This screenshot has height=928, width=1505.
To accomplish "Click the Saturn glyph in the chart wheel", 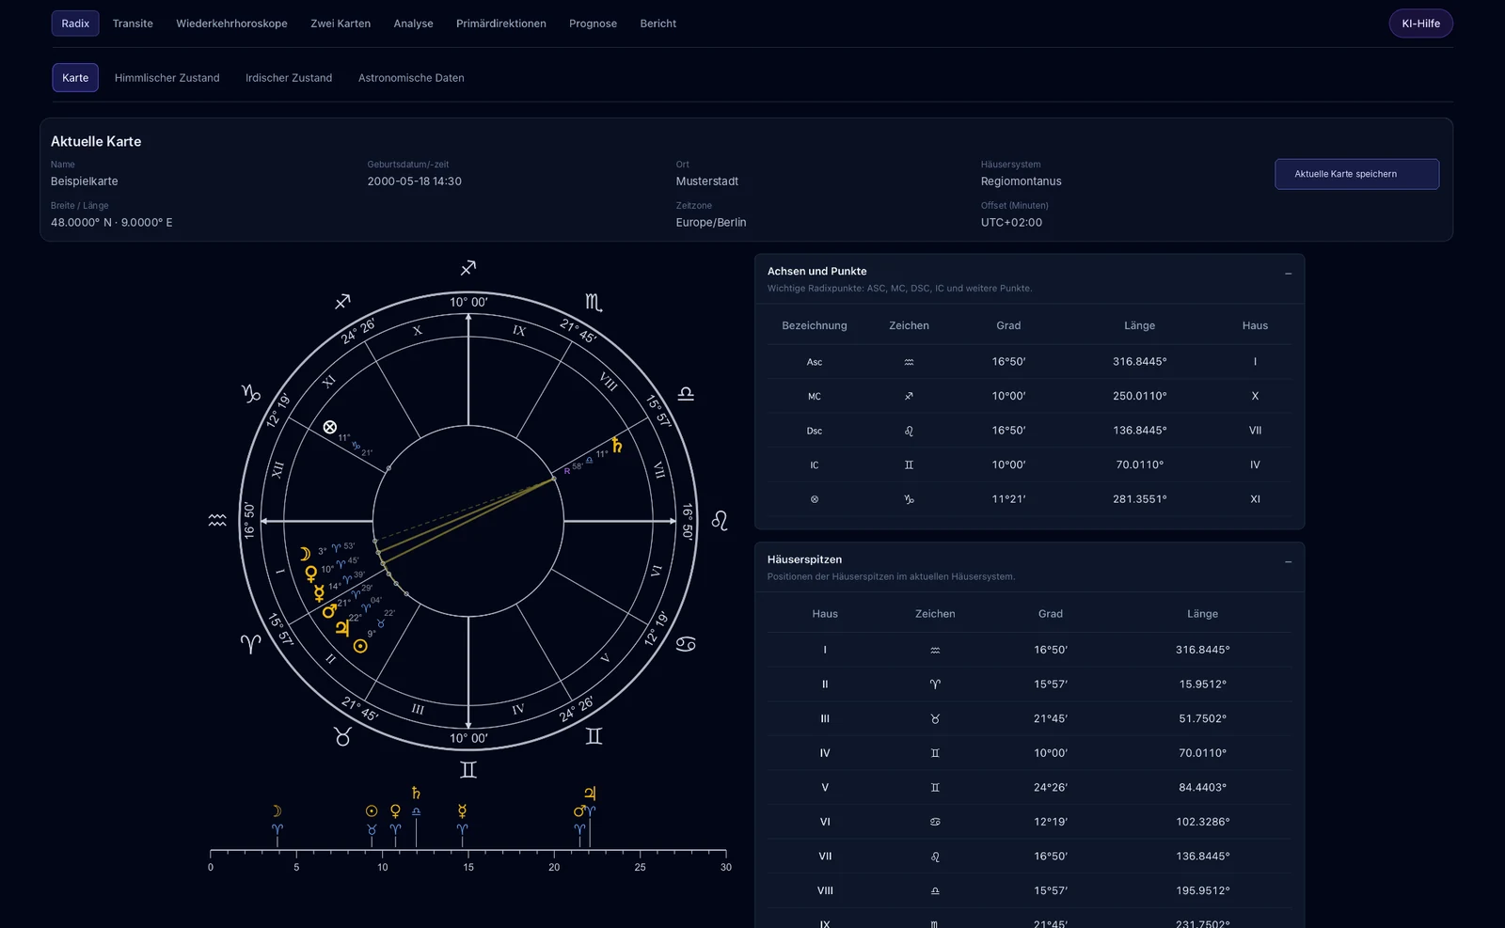I will pos(617,445).
